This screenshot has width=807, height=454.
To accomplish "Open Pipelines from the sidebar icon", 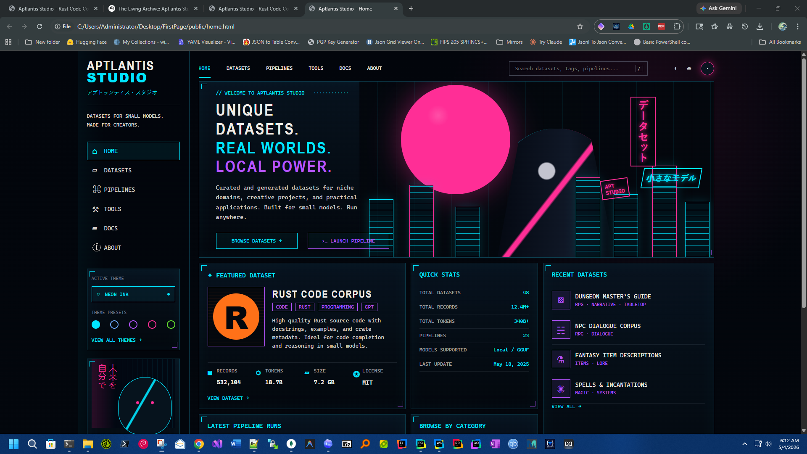I will tap(97, 190).
